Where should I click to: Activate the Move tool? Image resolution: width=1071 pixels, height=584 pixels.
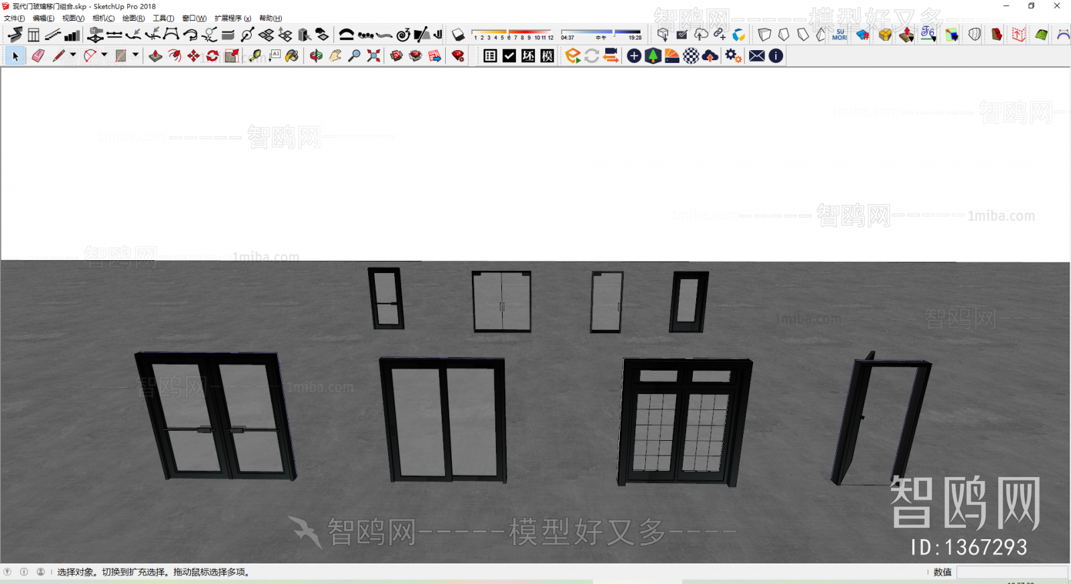tap(193, 56)
